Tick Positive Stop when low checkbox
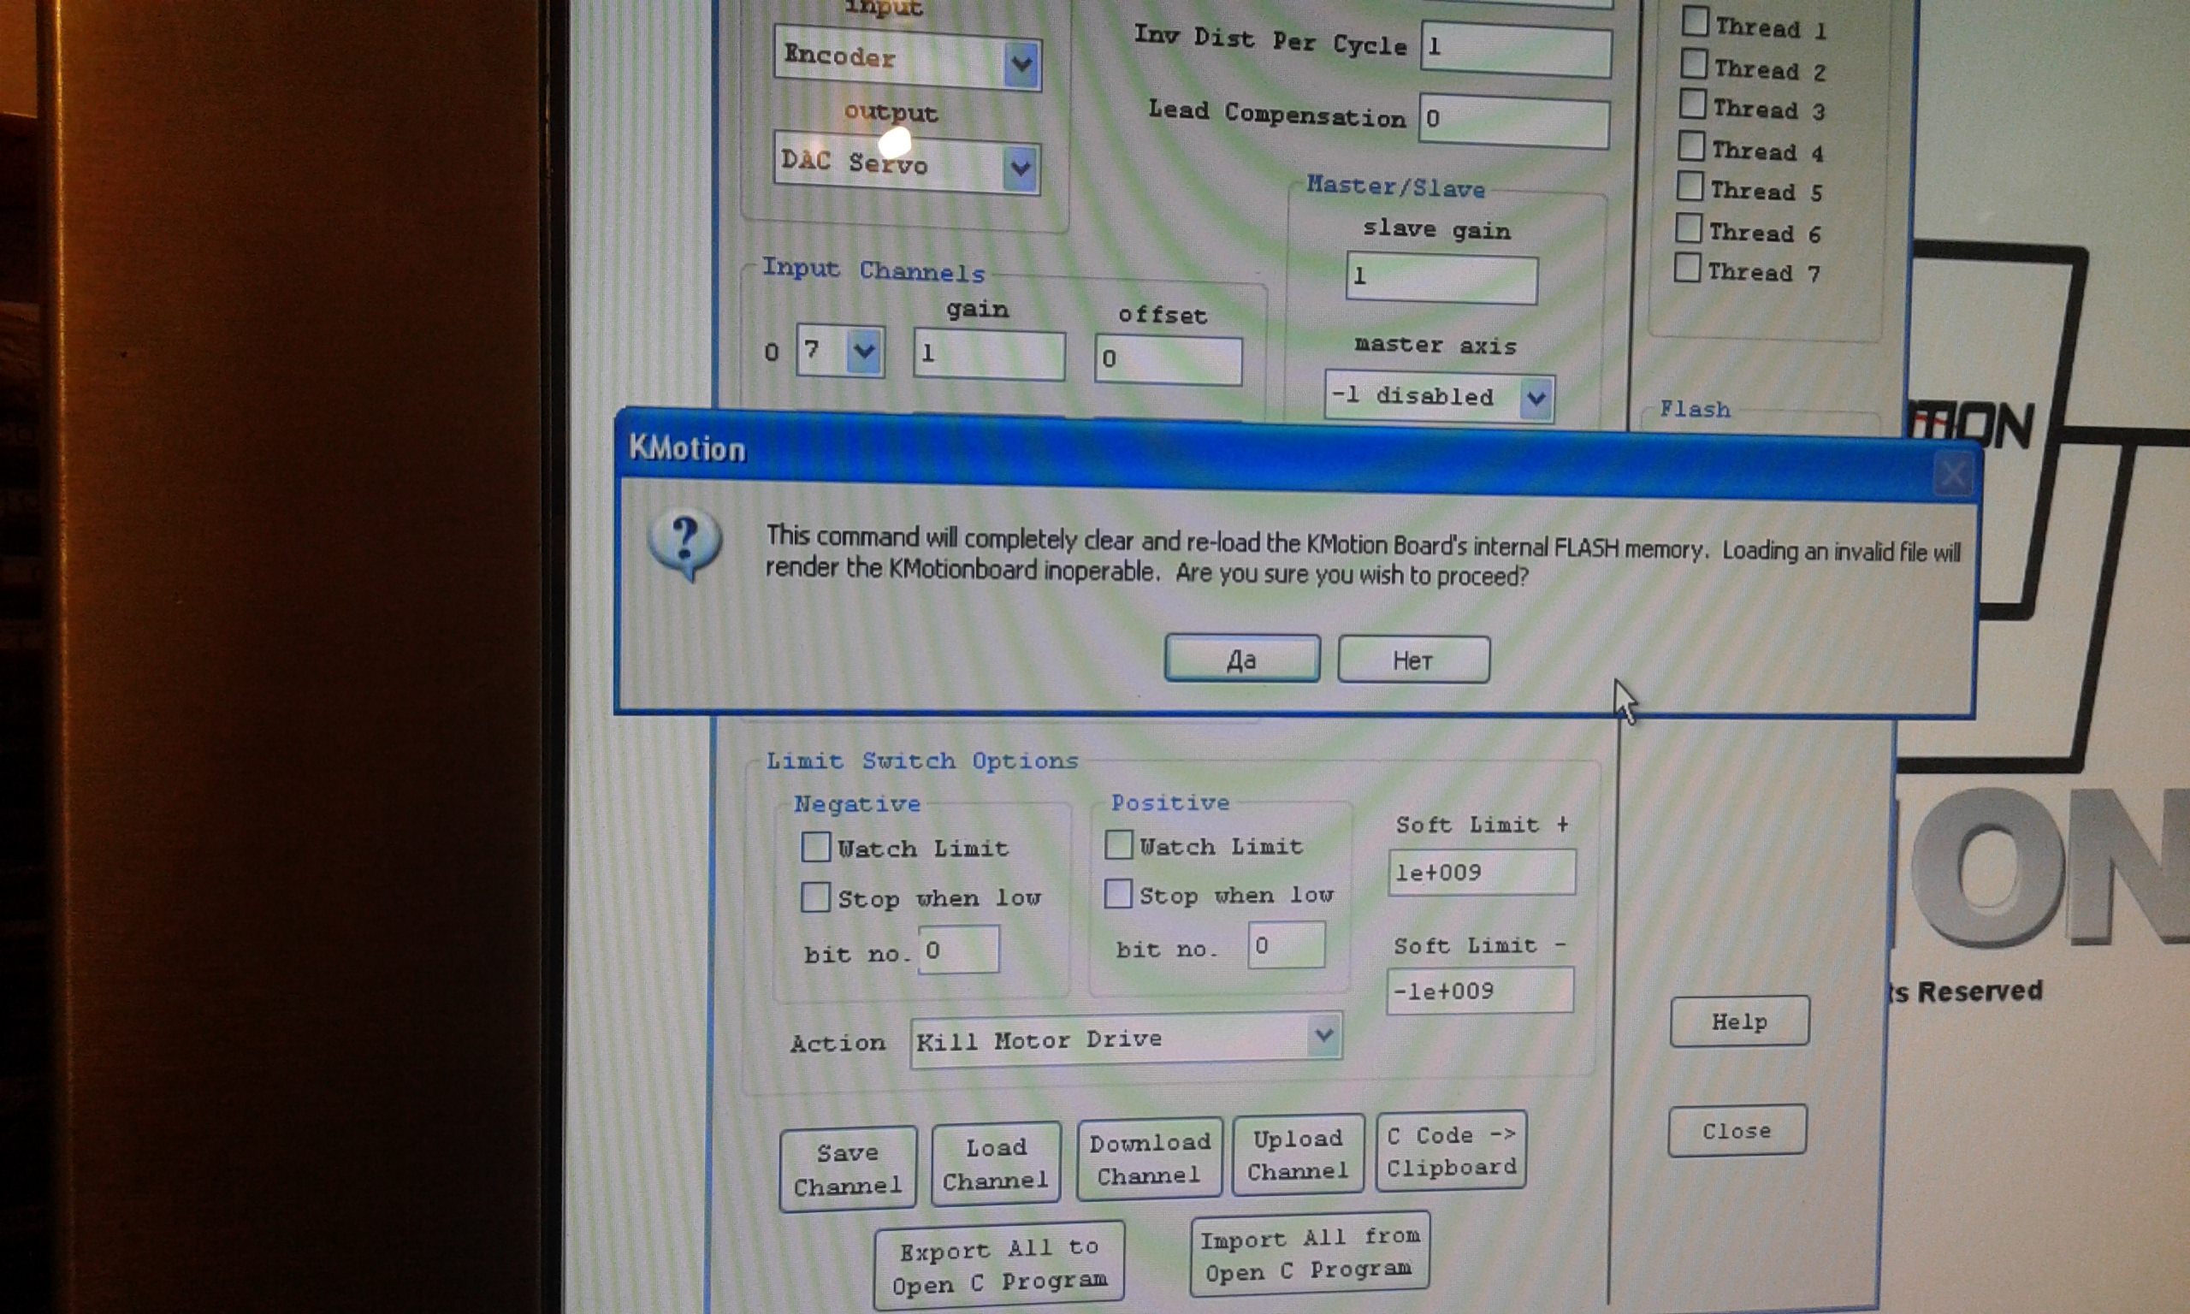This screenshot has height=1314, width=2190. click(x=1118, y=893)
